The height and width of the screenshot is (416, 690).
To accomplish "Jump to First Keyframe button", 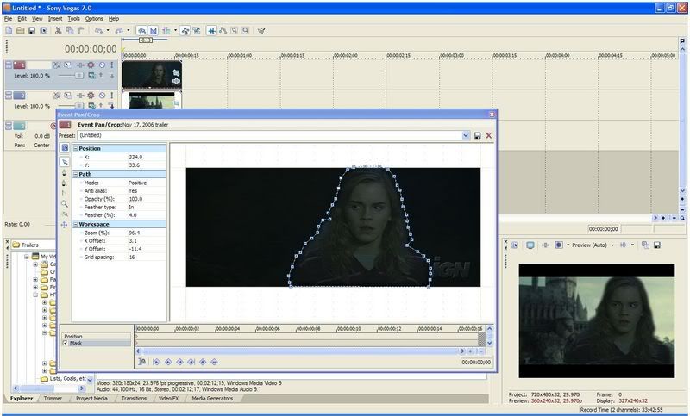I will [156, 362].
